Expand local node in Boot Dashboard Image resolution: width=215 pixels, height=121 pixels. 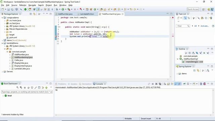tap(3, 96)
